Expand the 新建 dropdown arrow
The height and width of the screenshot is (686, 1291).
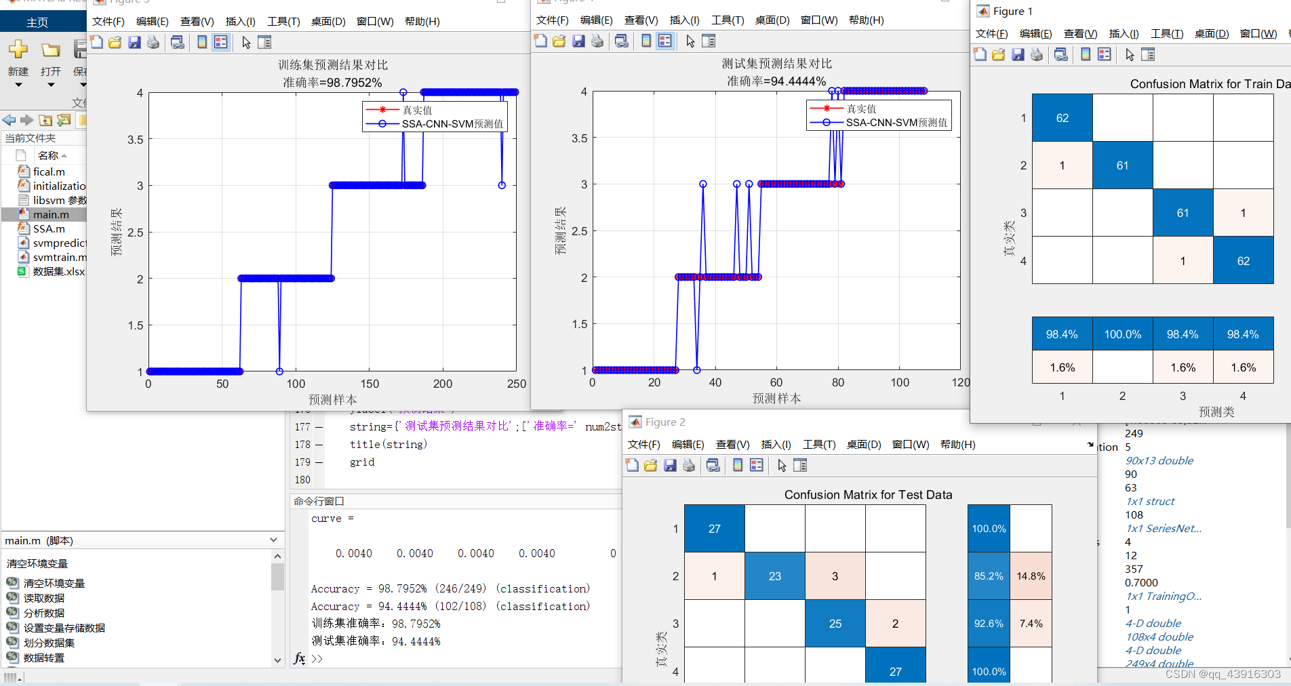pos(18,85)
